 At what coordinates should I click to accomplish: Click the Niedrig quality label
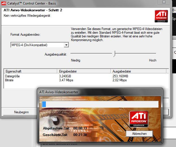point(76,60)
